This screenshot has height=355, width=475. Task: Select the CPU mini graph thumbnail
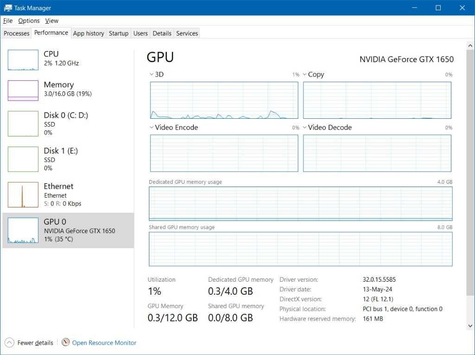tap(23, 60)
